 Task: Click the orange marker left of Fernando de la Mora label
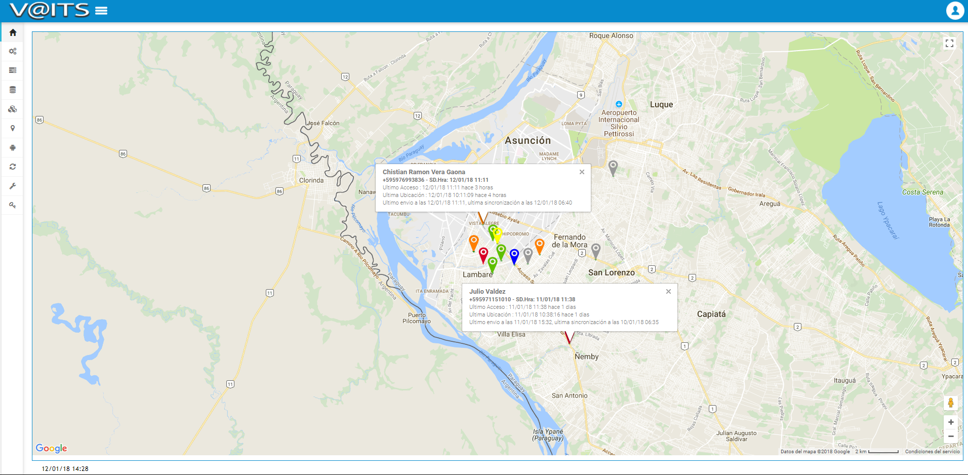click(540, 246)
